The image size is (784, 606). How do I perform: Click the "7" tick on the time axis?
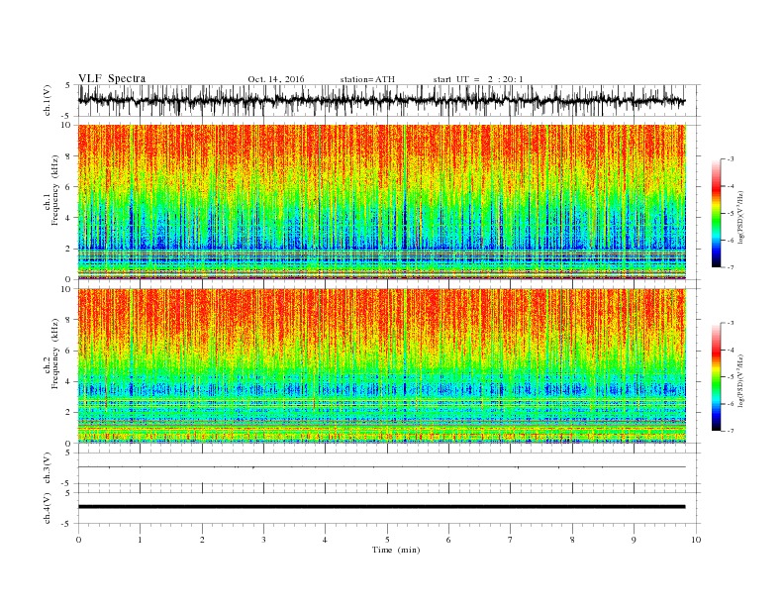pos(511,540)
